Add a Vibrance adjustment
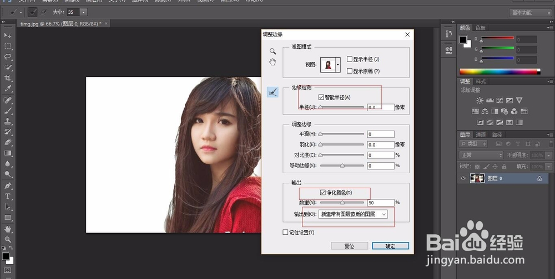This screenshot has height=279, width=555. coord(519,101)
